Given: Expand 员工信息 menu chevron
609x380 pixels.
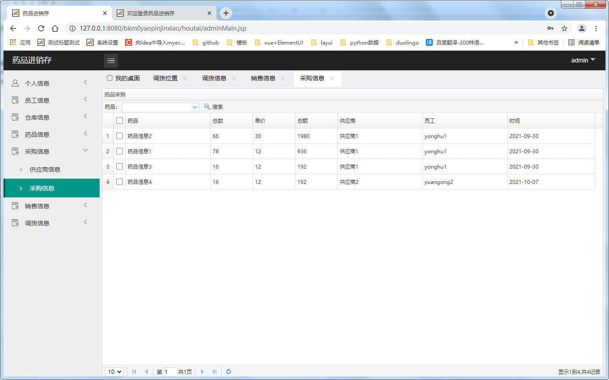Looking at the screenshot, I should tap(85, 99).
